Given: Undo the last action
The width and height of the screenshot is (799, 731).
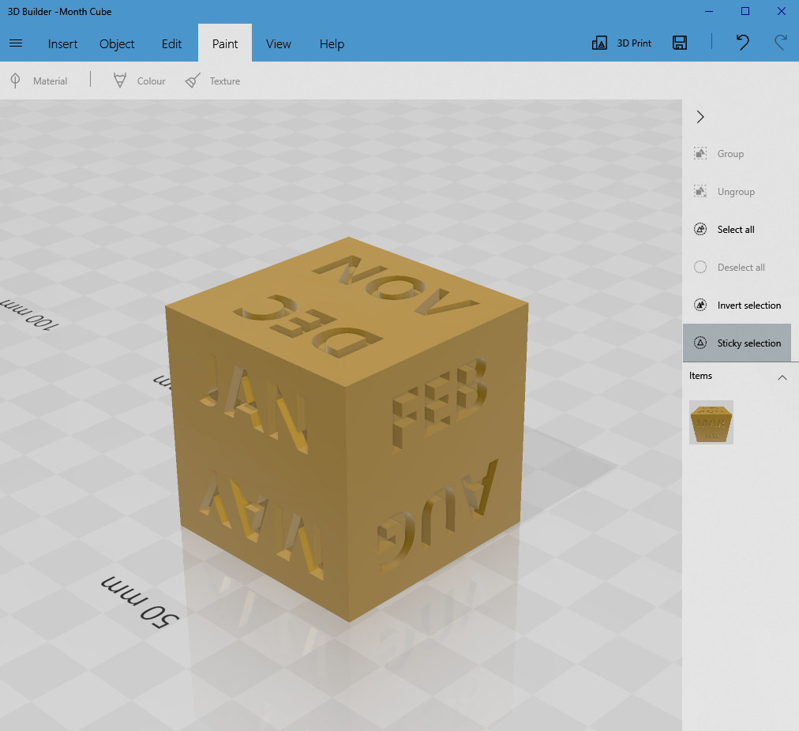Looking at the screenshot, I should 741,43.
